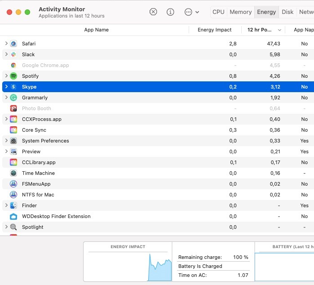The height and width of the screenshot is (285, 314).
Task: Open the process info (i) icon
Action: point(170,12)
